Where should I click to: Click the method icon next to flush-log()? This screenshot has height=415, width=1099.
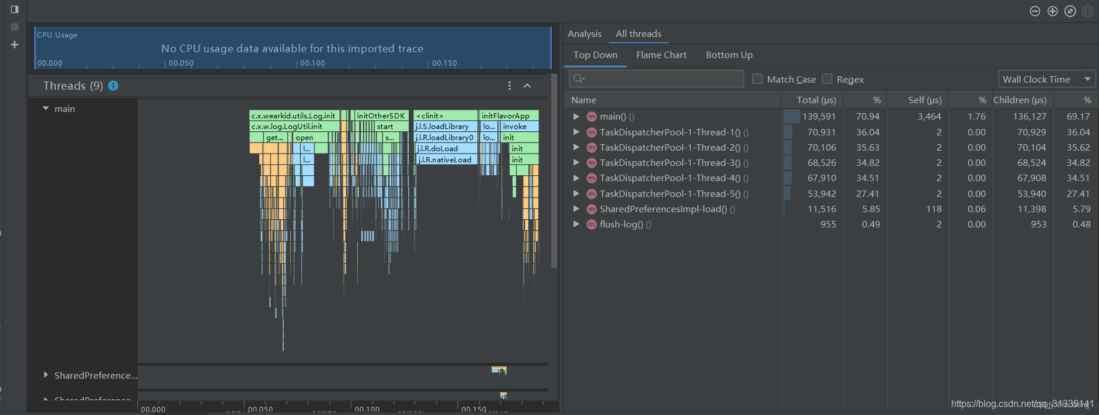591,224
